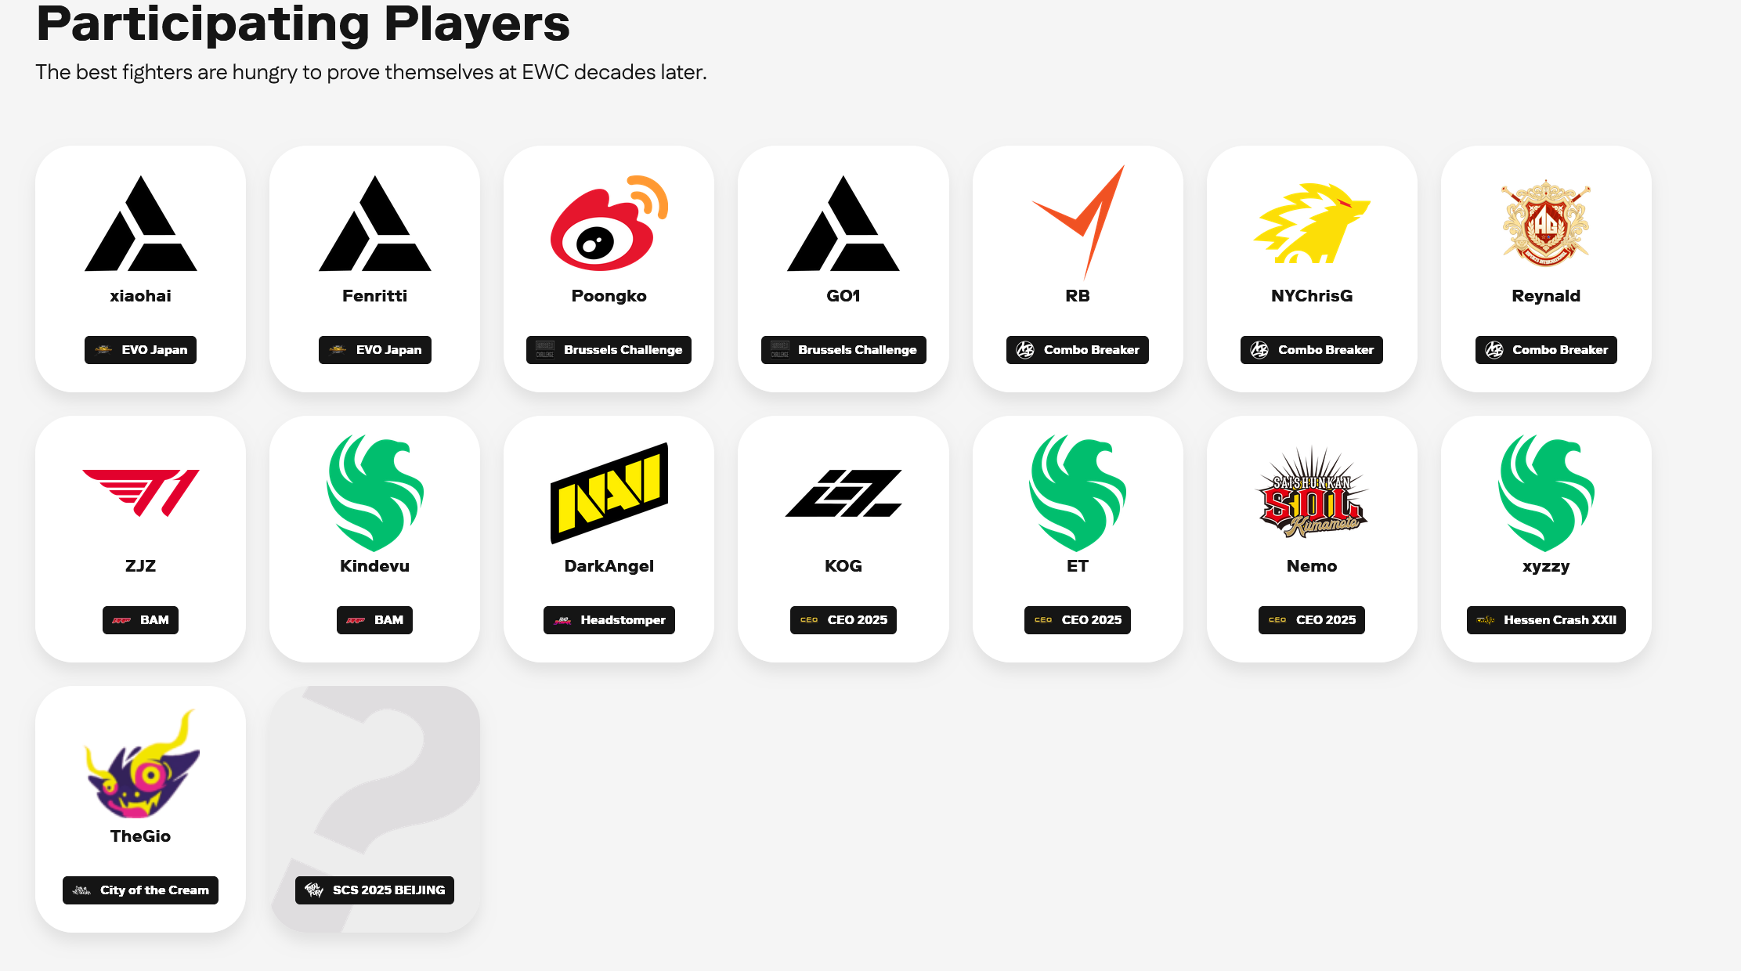
Task: Click the City of the Cream badge
Action: pyautogui.click(x=141, y=890)
